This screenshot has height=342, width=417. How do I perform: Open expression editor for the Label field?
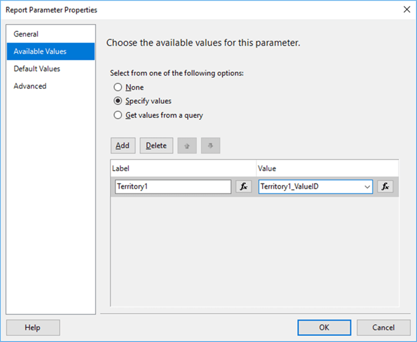243,187
